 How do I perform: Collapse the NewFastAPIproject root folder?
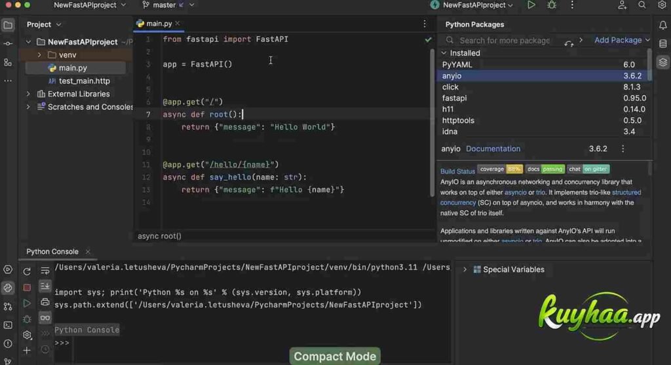pyautogui.click(x=28, y=42)
